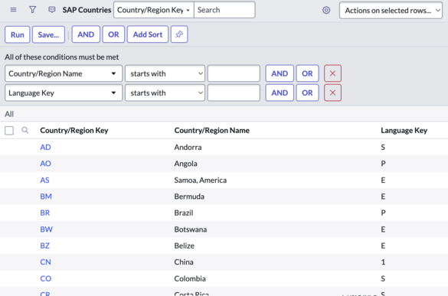This screenshot has width=448, height=296.
Task: Add AND clause to Language Key row
Action: (280, 93)
